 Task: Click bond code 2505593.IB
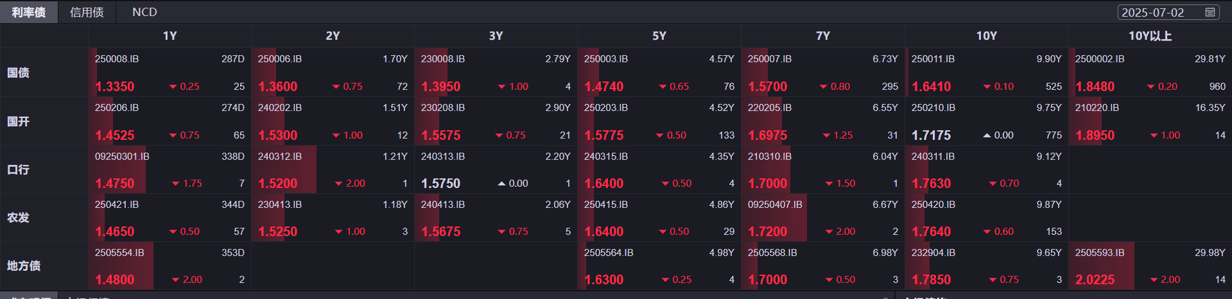[x=1100, y=253]
